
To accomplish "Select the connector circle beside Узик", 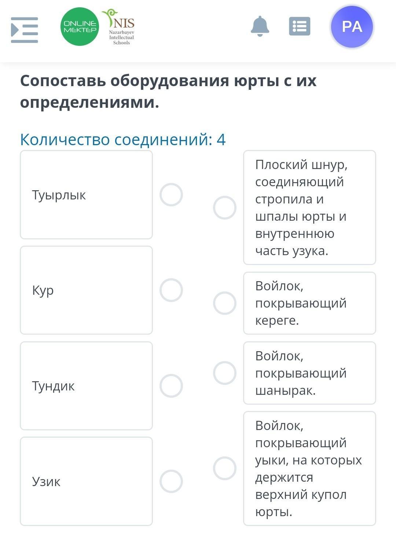I will click(x=171, y=481).
